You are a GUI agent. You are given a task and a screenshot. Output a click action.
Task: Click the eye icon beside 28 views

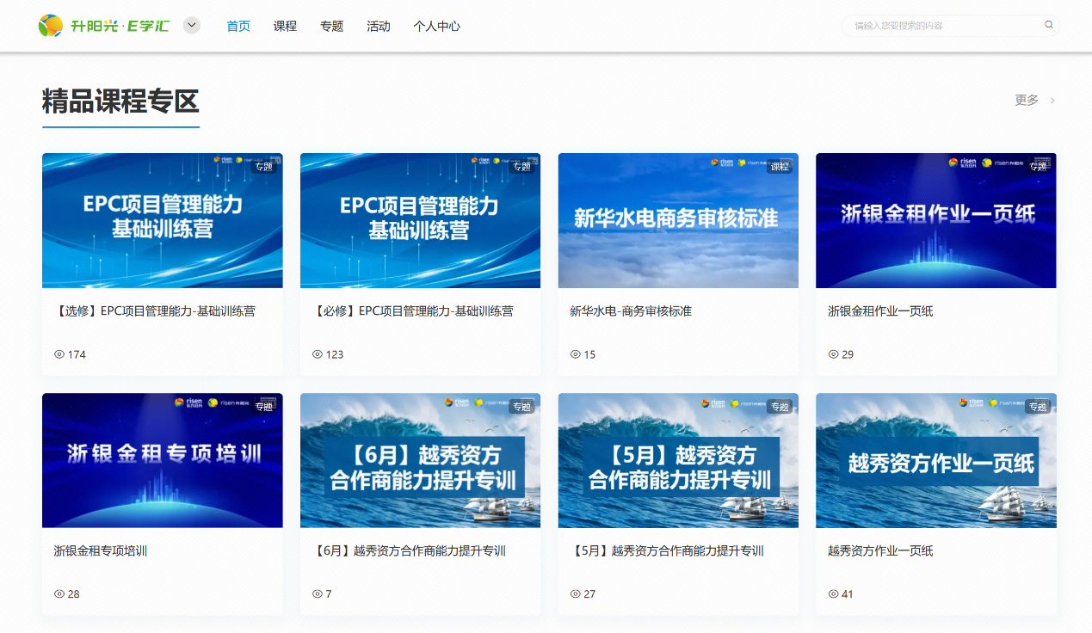(x=59, y=594)
